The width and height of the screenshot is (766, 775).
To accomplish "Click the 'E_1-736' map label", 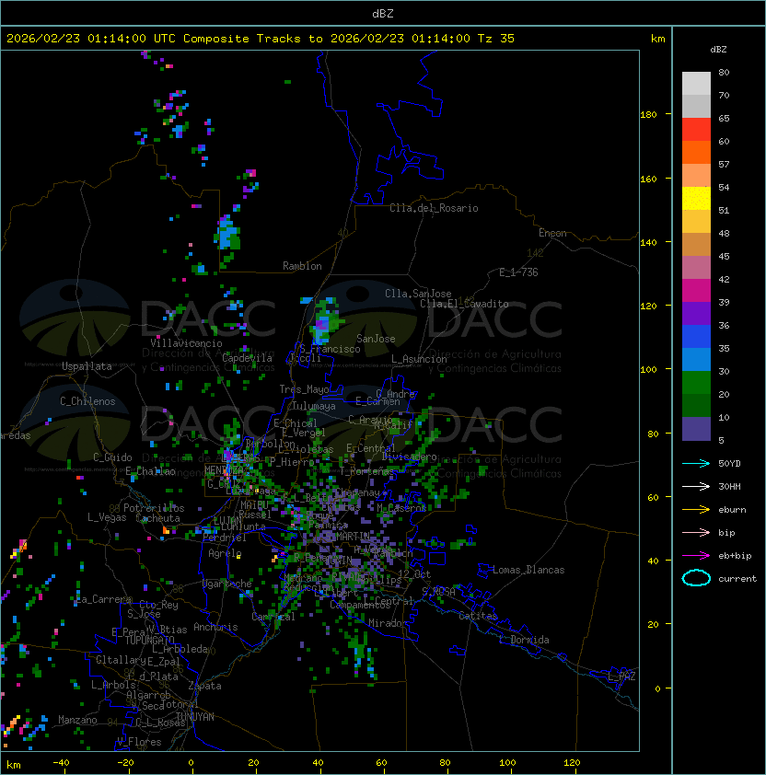I will 518,272.
